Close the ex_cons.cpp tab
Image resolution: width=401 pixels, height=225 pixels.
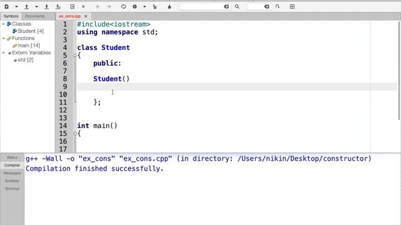coord(86,16)
